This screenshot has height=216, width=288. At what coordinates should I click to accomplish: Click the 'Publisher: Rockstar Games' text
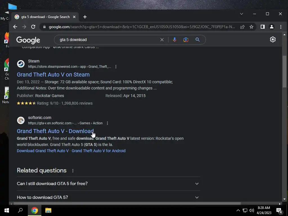[x=40, y=96]
